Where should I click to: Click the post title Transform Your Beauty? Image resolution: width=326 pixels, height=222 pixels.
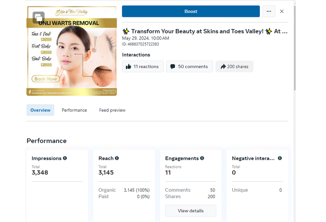pos(205,31)
